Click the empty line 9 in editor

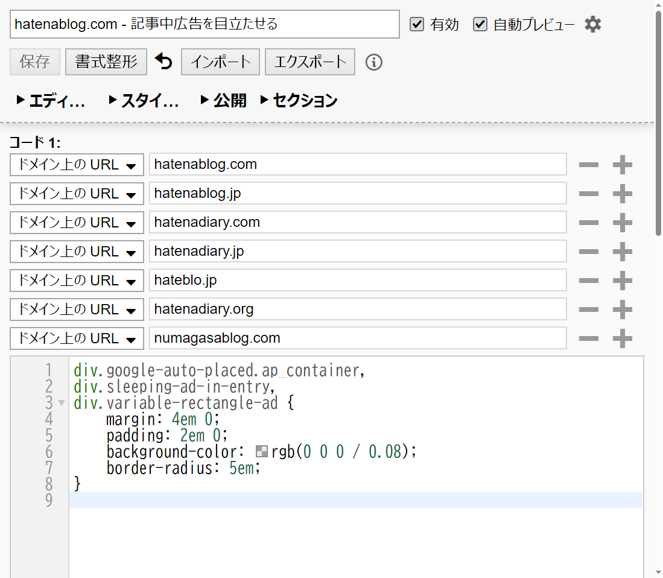coord(355,500)
